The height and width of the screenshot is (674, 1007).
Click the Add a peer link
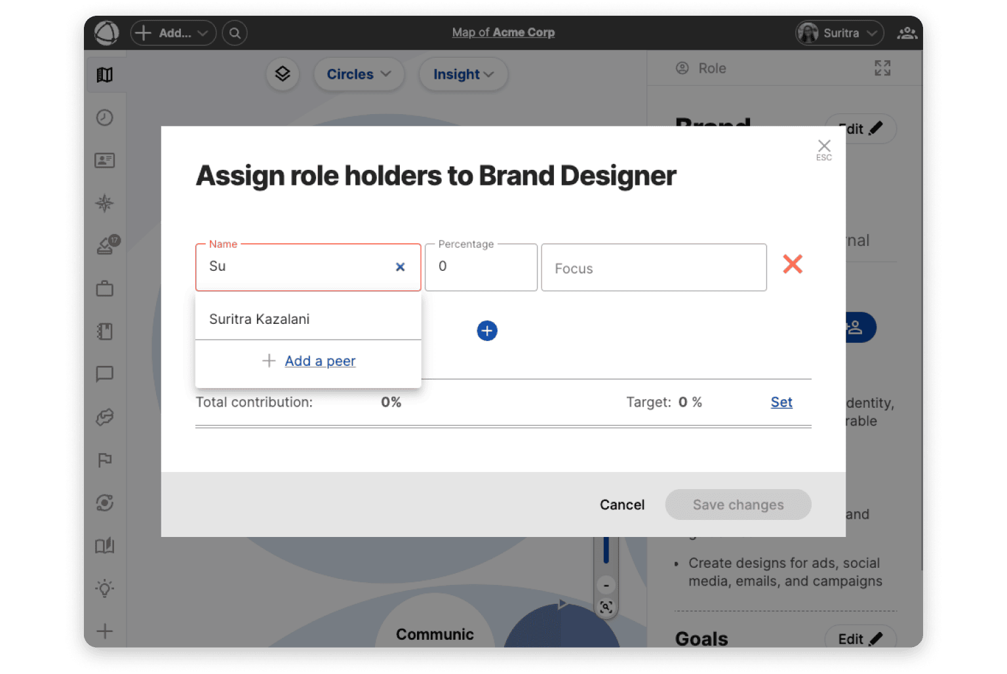click(x=320, y=361)
